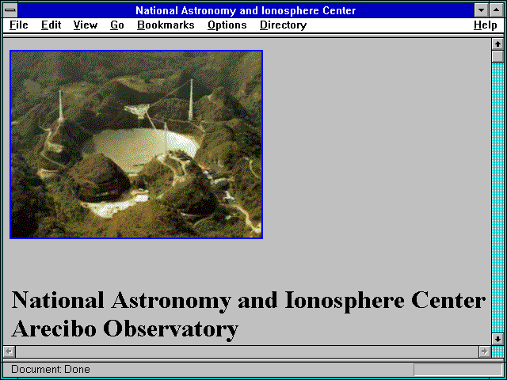This screenshot has height=380, width=507.
Task: Click the progress bar in status bar
Action: [x=458, y=370]
